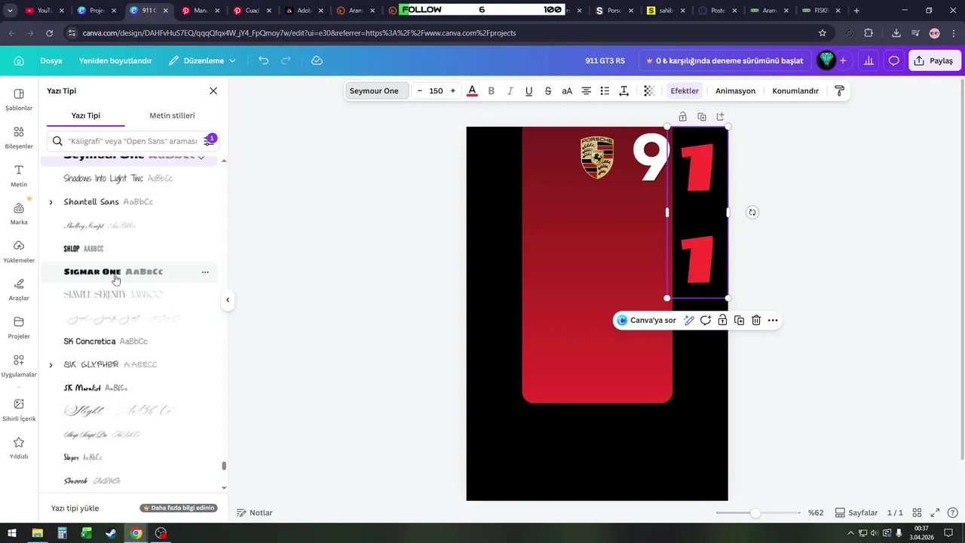Toggle strikethrough formatting
This screenshot has height=543, width=965.
coord(548,90)
